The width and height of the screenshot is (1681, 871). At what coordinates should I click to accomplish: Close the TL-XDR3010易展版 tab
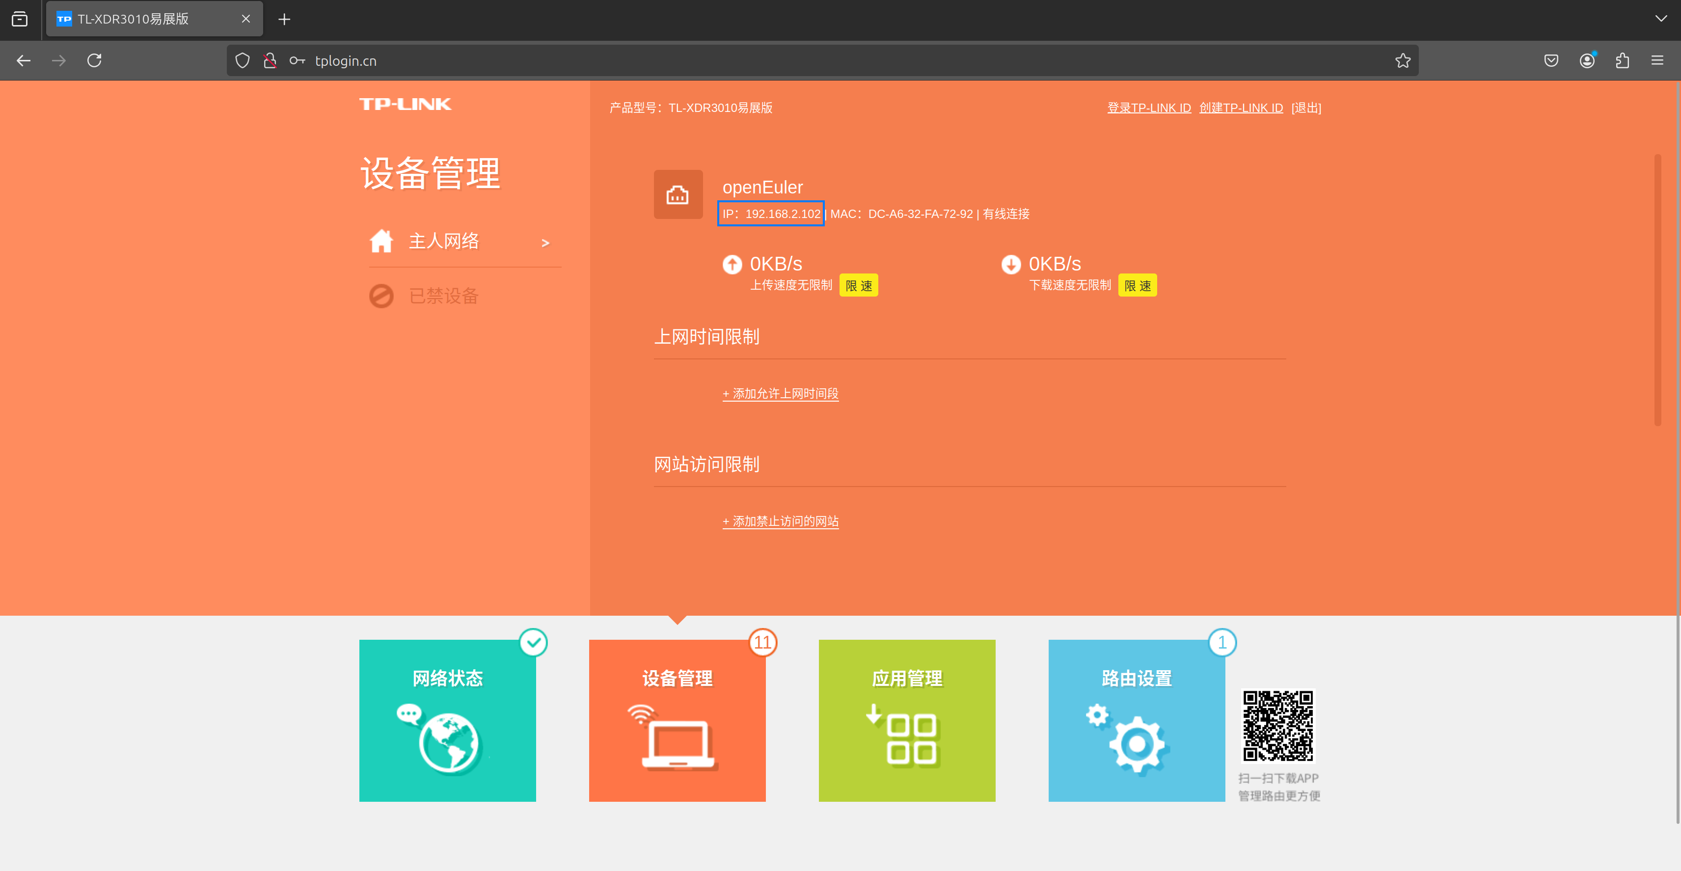(246, 19)
